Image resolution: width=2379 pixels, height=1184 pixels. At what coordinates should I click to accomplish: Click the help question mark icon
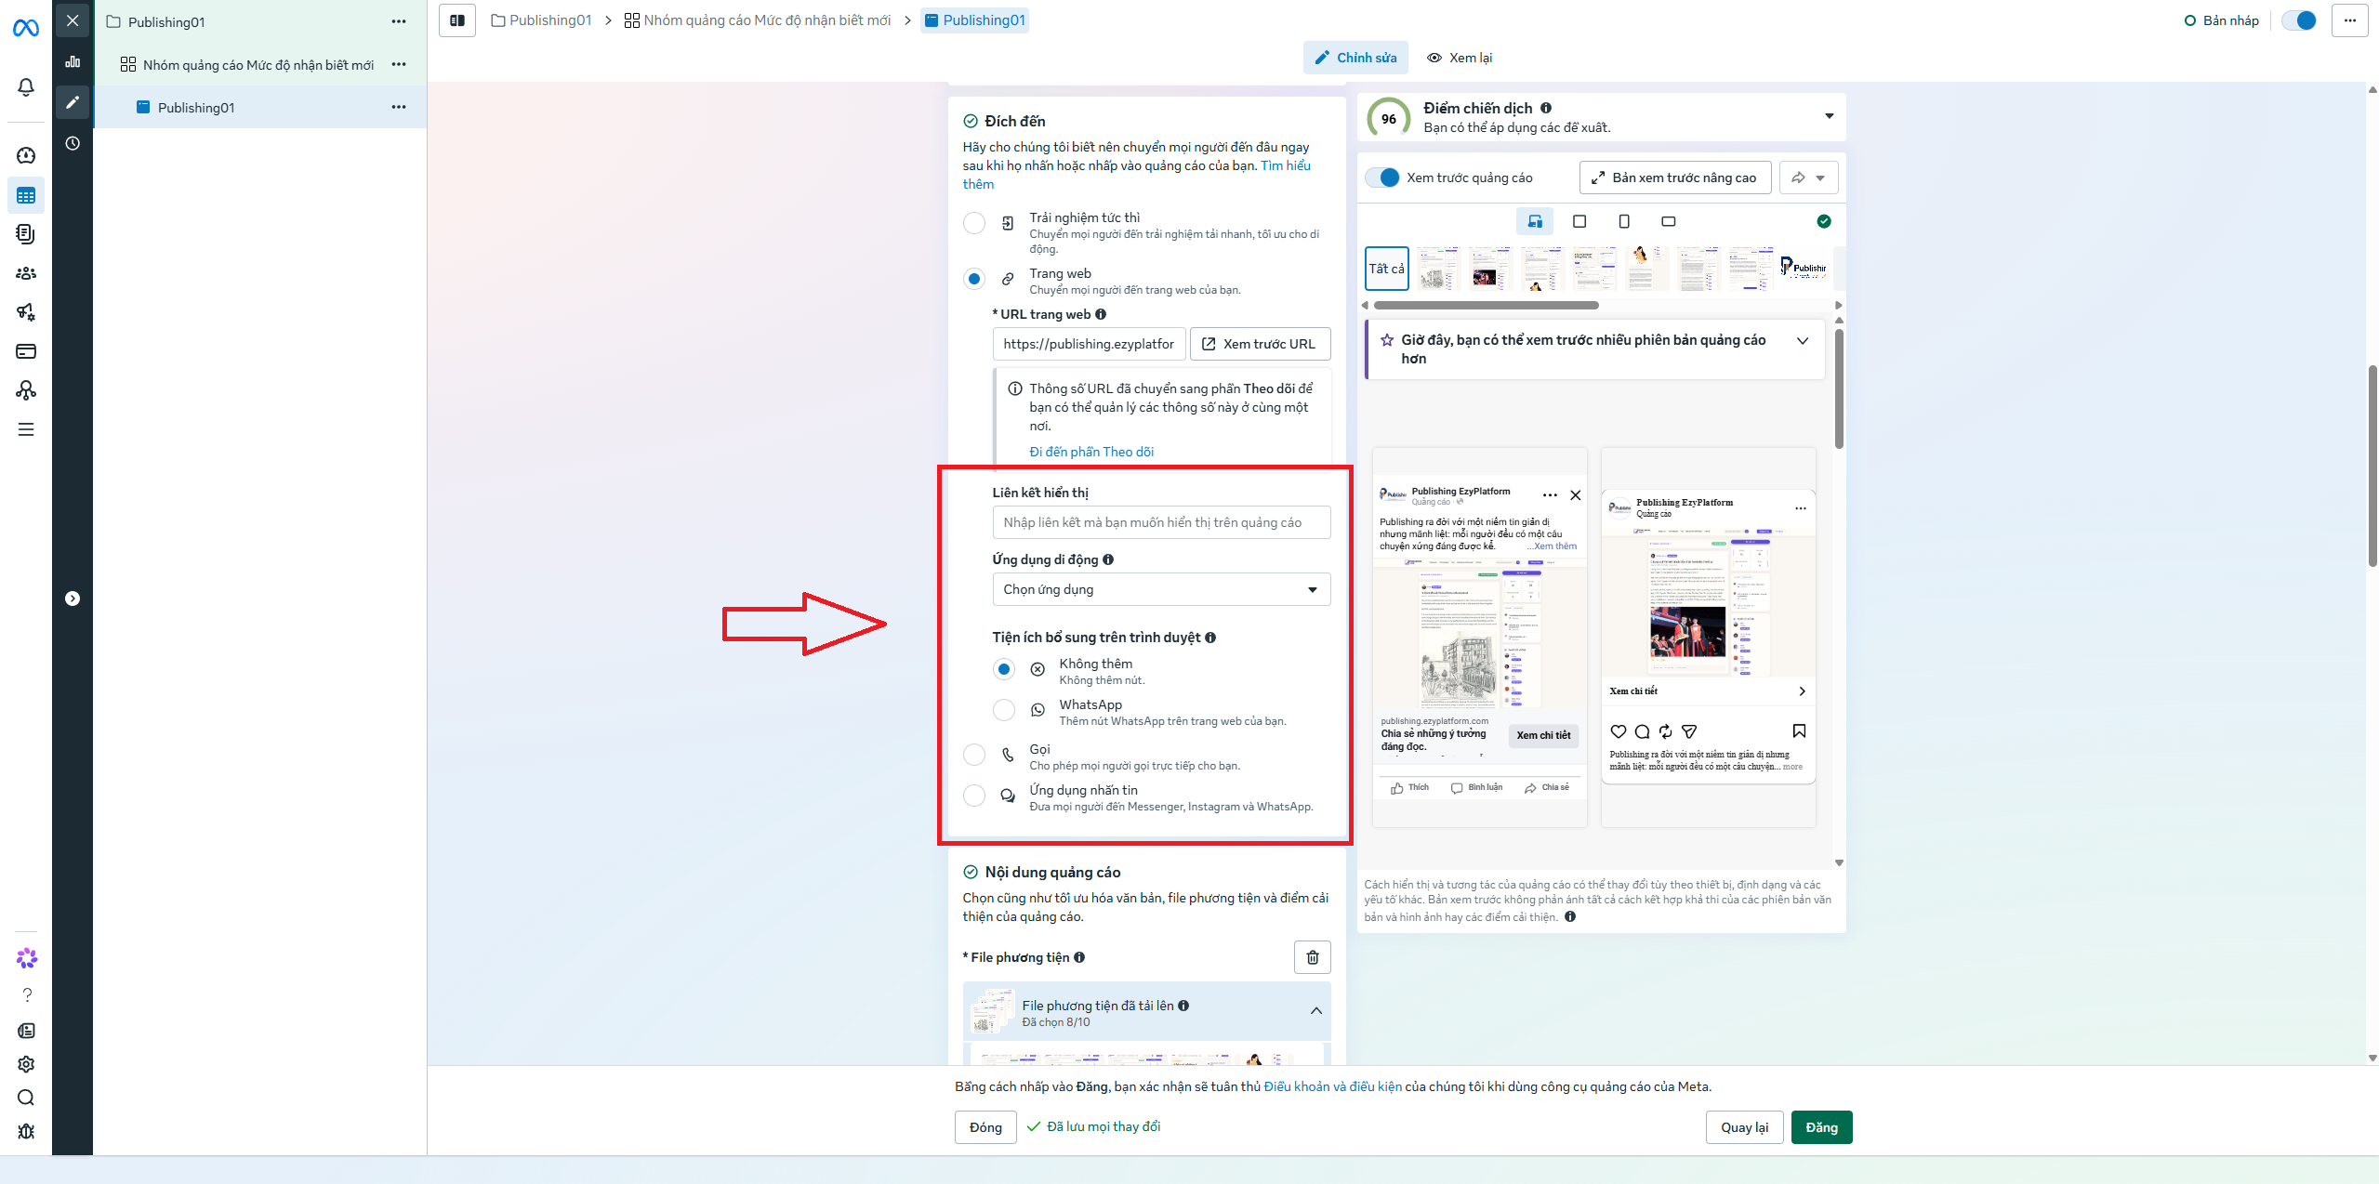26,995
